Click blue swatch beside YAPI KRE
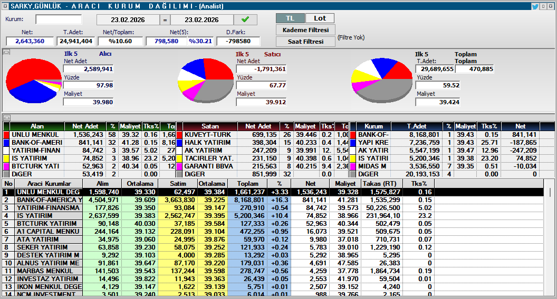 (353, 143)
